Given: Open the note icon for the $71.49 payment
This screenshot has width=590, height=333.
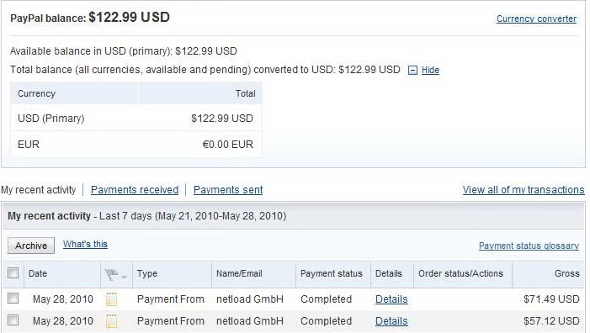Looking at the screenshot, I should 111,299.
